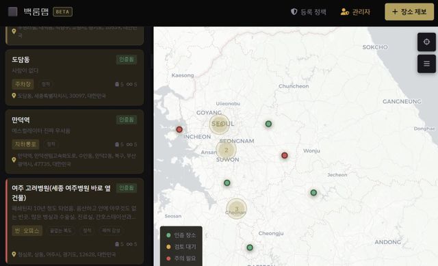Click the square logo icon beside 백룸맵
Viewport: 438px width, 266px height.
12,12
